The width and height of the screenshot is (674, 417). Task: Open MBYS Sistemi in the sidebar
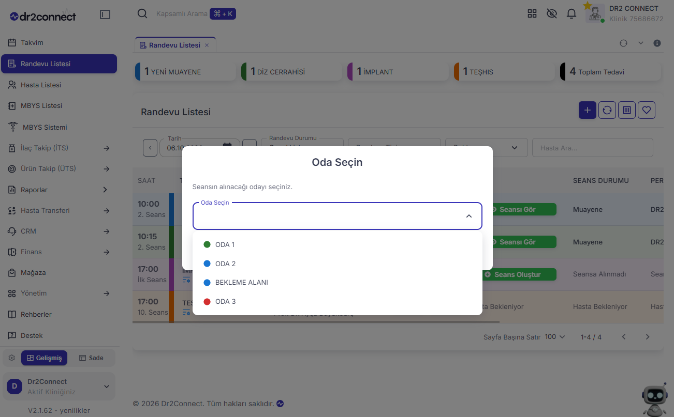pyautogui.click(x=59, y=127)
